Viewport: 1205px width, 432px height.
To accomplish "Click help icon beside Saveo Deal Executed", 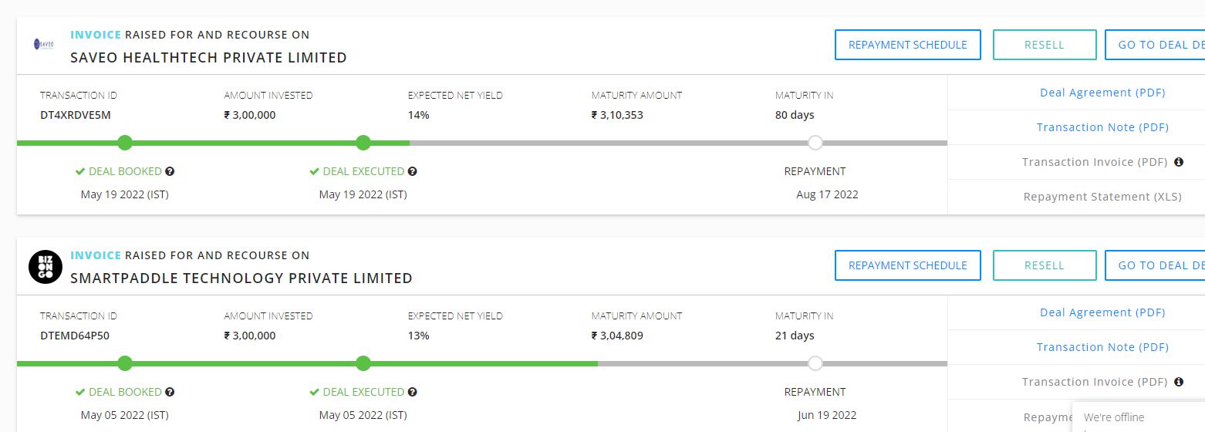I will [x=413, y=171].
